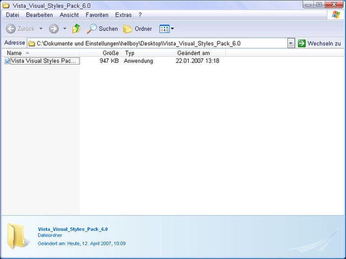Sort by the Größe column header
This screenshot has height=259, width=346.
pyautogui.click(x=100, y=53)
